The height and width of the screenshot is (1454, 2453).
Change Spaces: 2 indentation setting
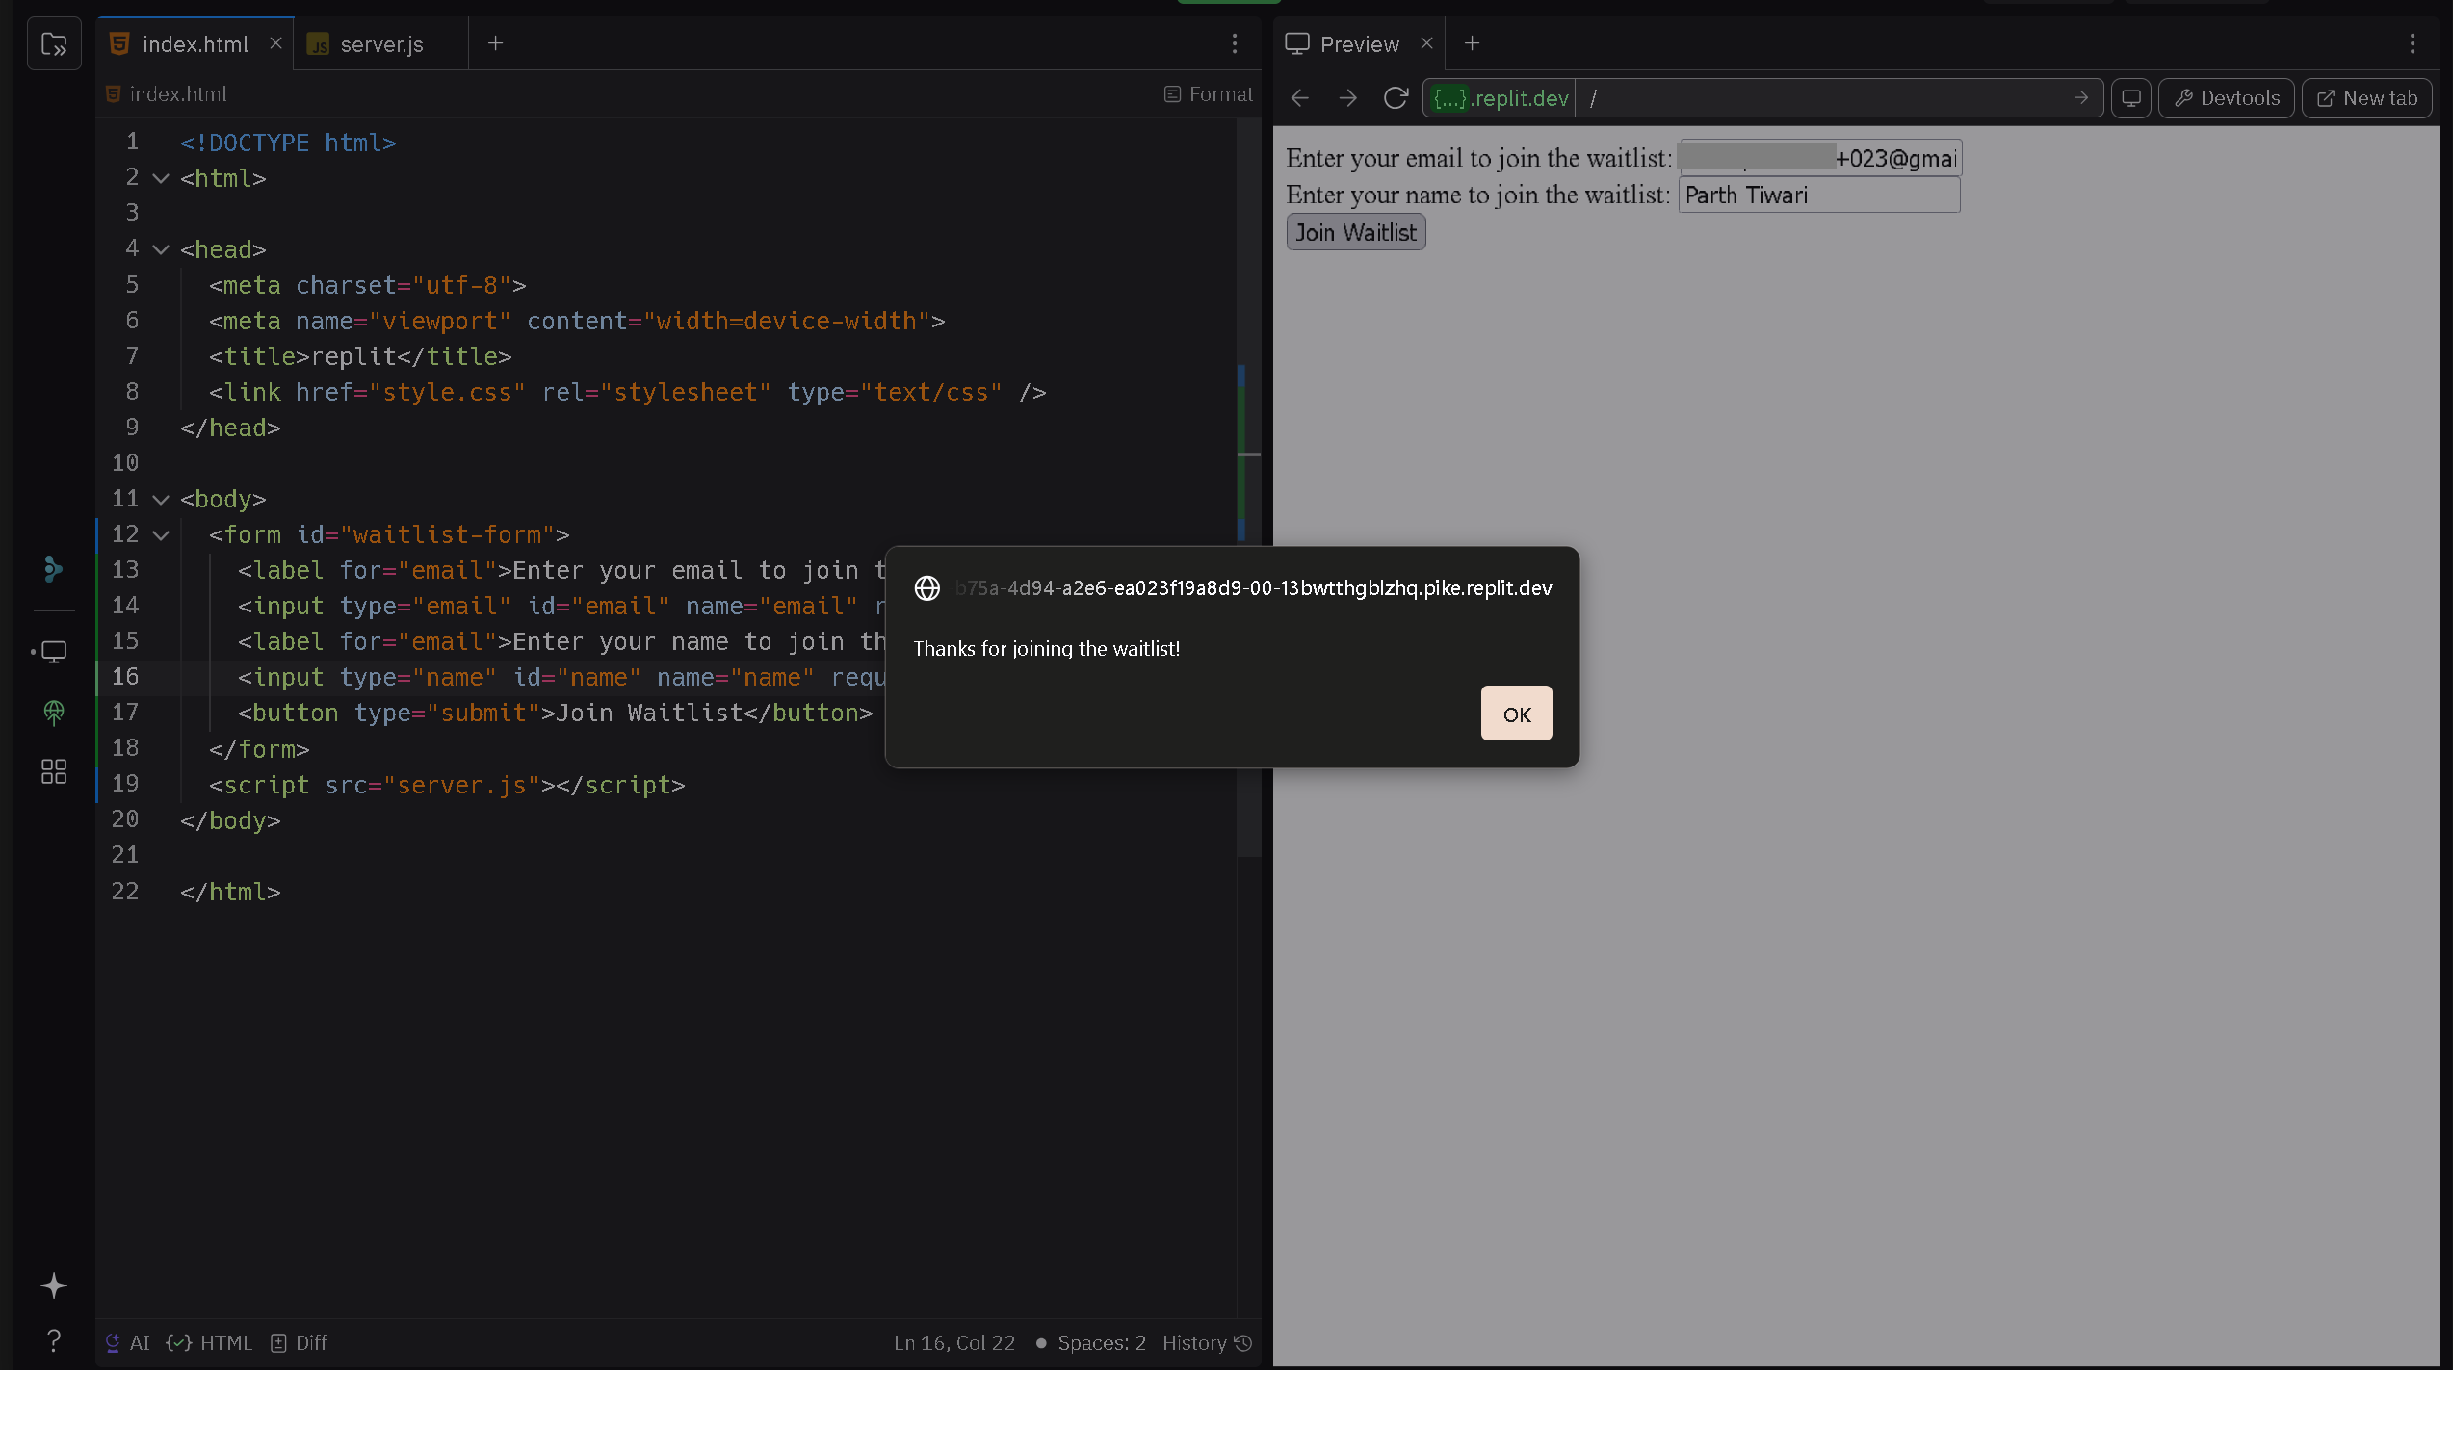1102,1342
